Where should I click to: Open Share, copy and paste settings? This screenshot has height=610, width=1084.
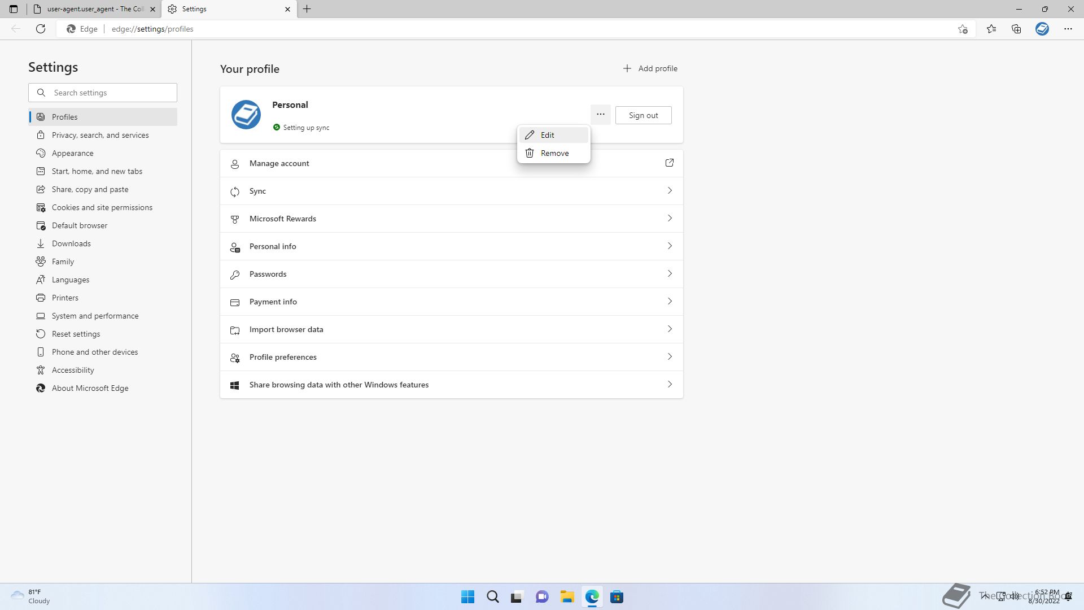[x=103, y=189]
